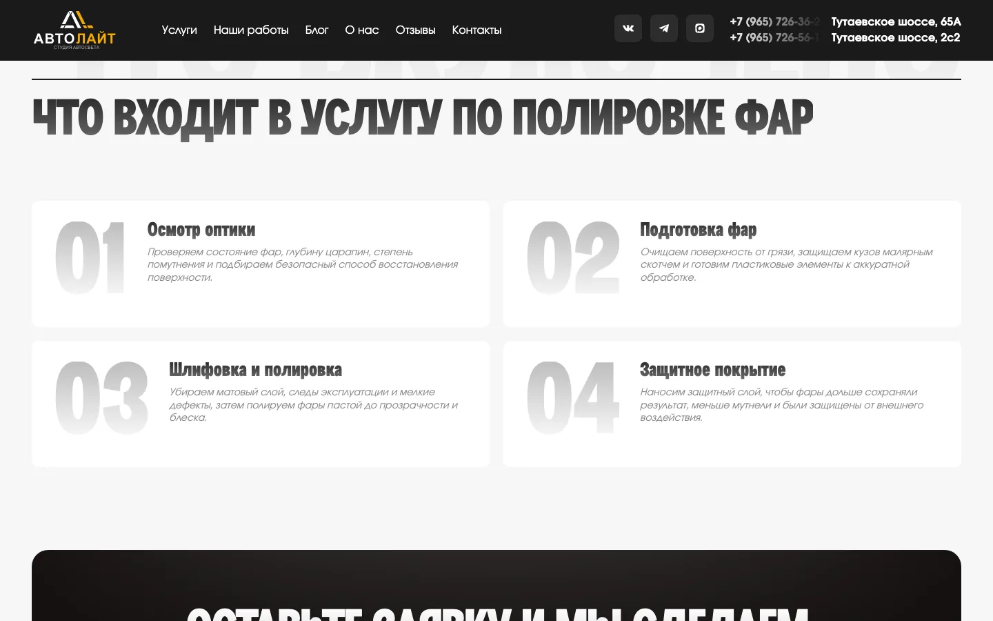This screenshot has height=621, width=993.
Task: Open the Услуги menu item
Action: point(179,30)
